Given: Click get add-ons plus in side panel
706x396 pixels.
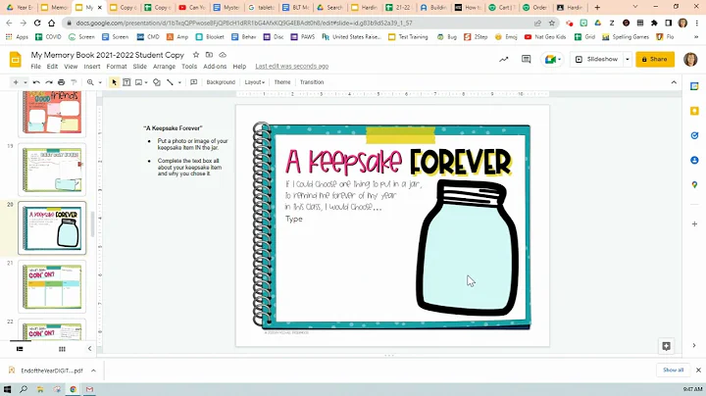Looking at the screenshot, I should coord(694,223).
